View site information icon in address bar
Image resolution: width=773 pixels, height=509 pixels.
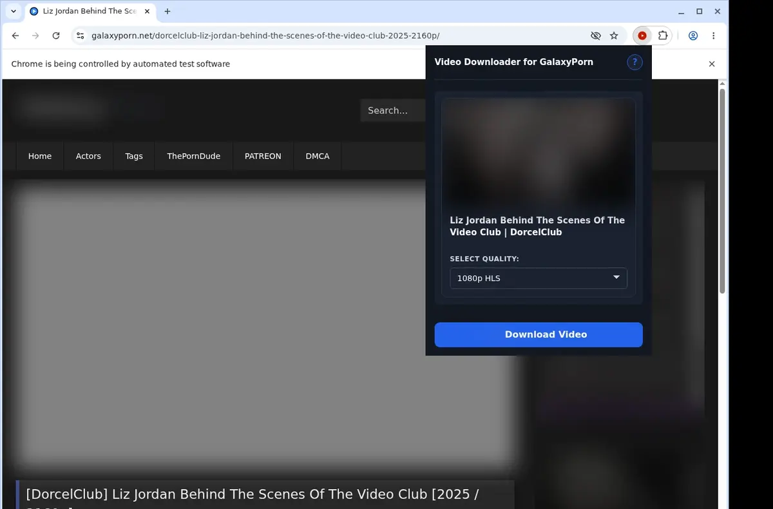click(x=80, y=36)
